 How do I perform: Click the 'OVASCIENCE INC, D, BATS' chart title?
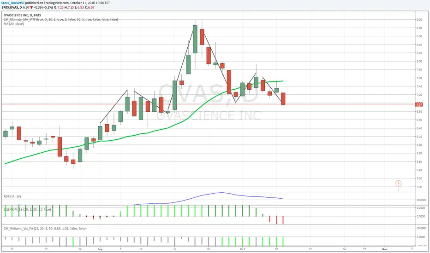pos(22,15)
